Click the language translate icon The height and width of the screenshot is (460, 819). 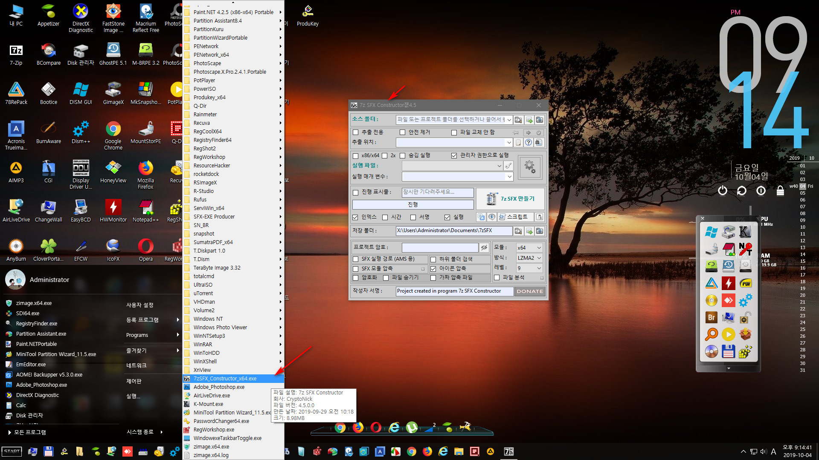click(x=482, y=217)
